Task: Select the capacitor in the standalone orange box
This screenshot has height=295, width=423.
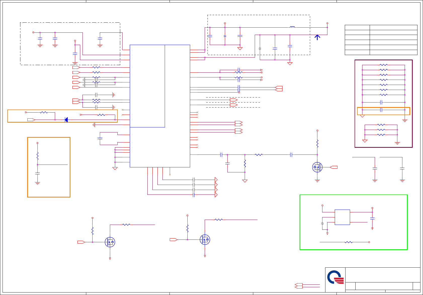Action: click(37, 173)
